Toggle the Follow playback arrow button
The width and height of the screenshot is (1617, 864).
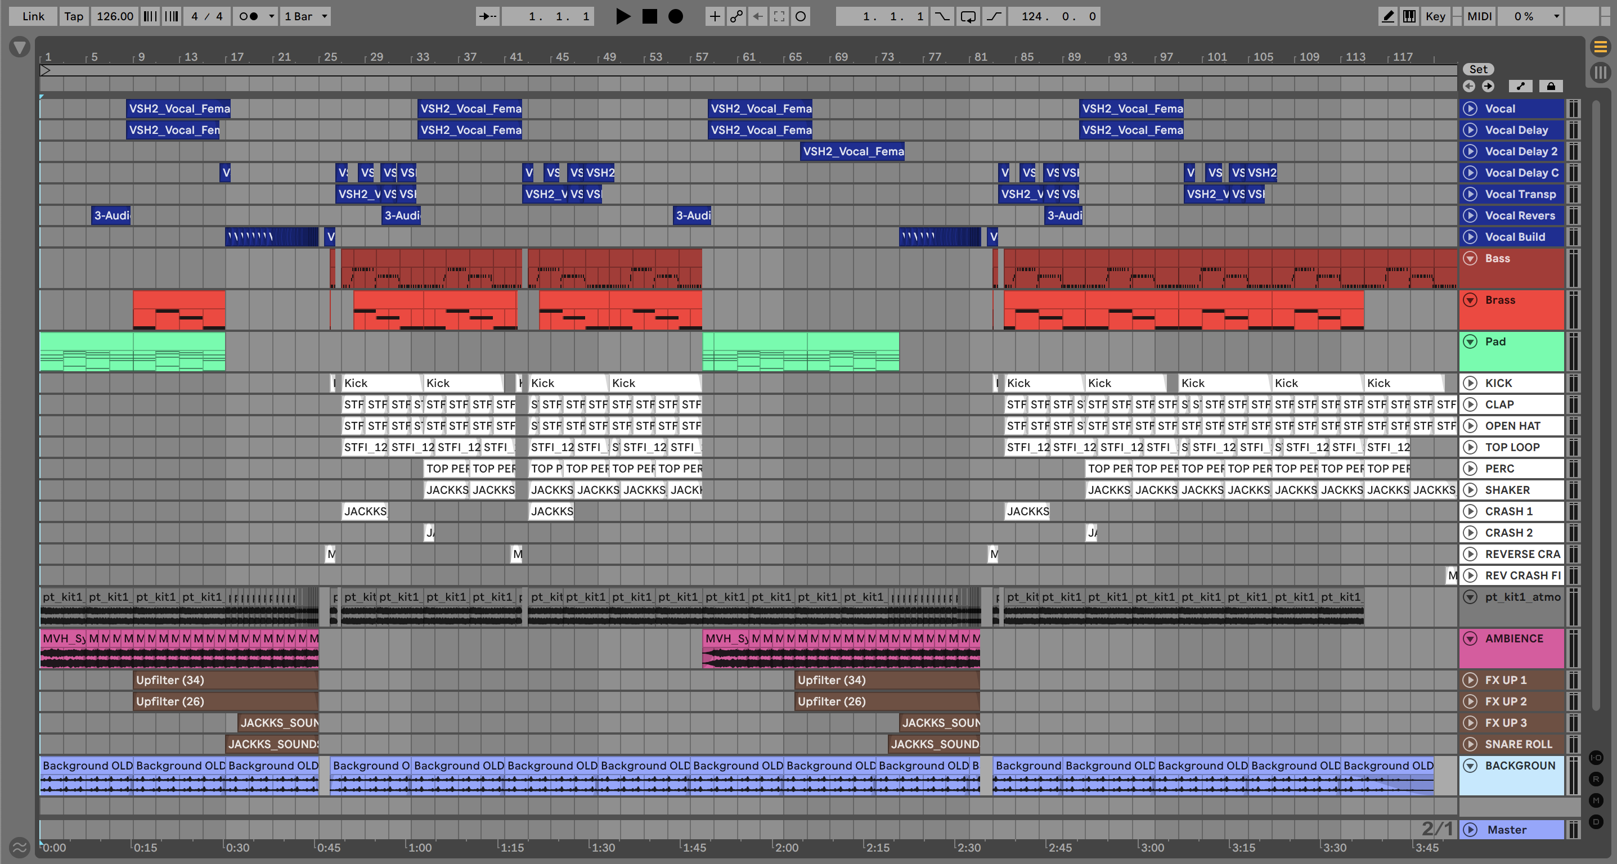(x=488, y=16)
